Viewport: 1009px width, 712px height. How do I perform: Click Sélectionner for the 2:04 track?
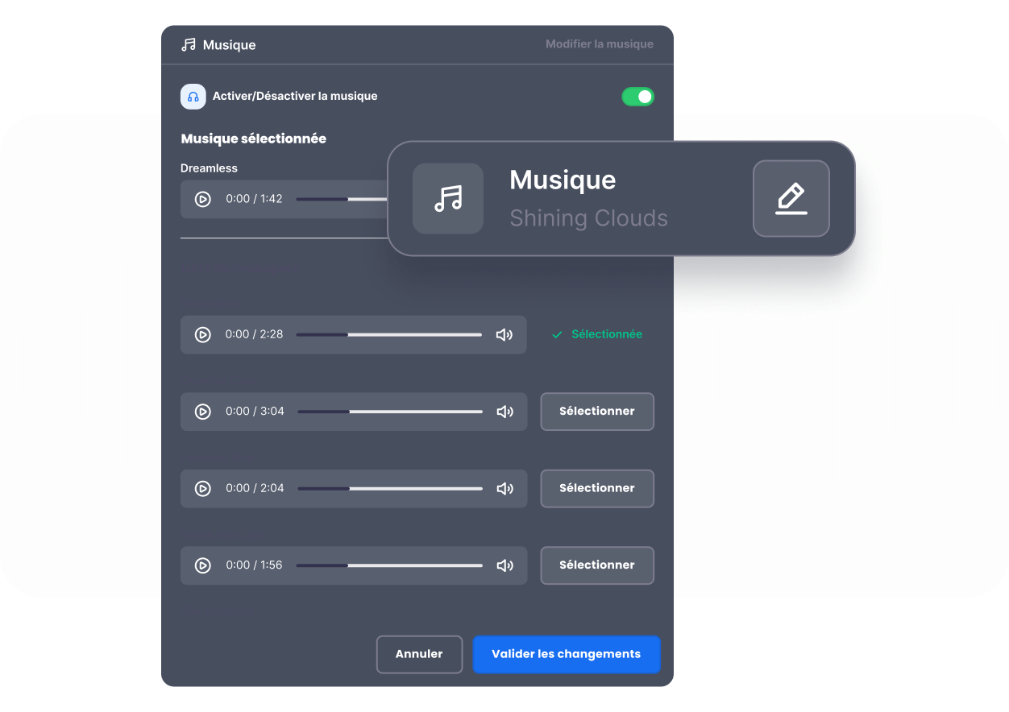[x=597, y=488]
